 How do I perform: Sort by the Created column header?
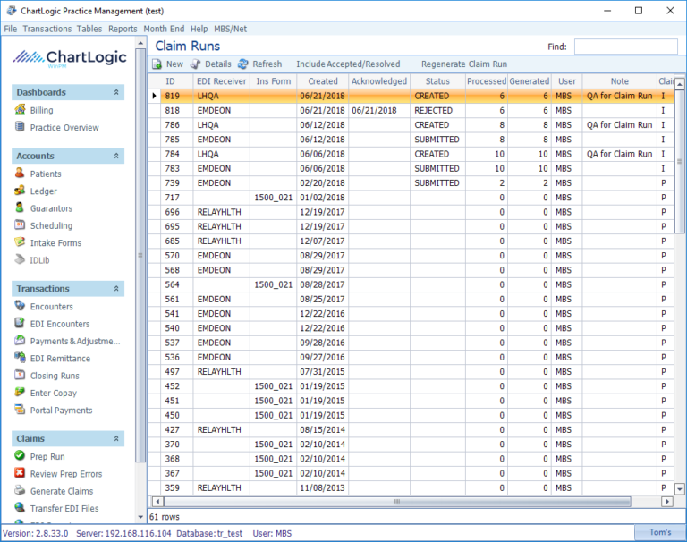pos(323,81)
